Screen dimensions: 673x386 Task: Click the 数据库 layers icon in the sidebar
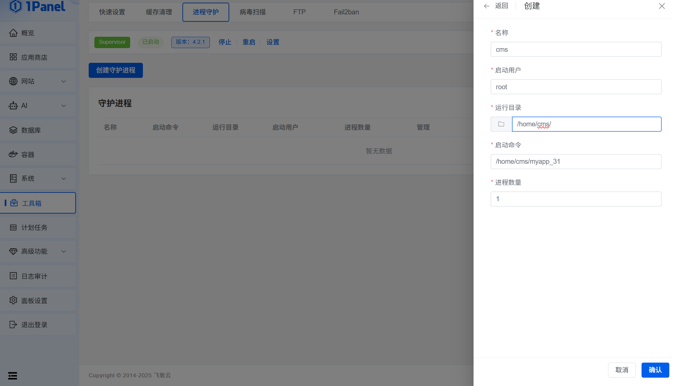coord(13,130)
